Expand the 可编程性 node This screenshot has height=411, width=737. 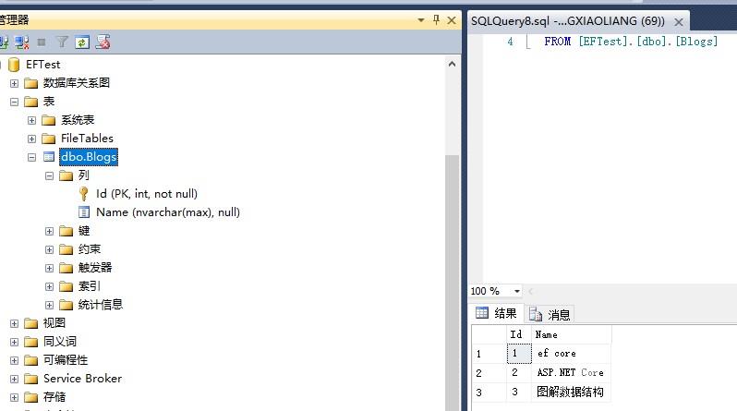point(14,361)
